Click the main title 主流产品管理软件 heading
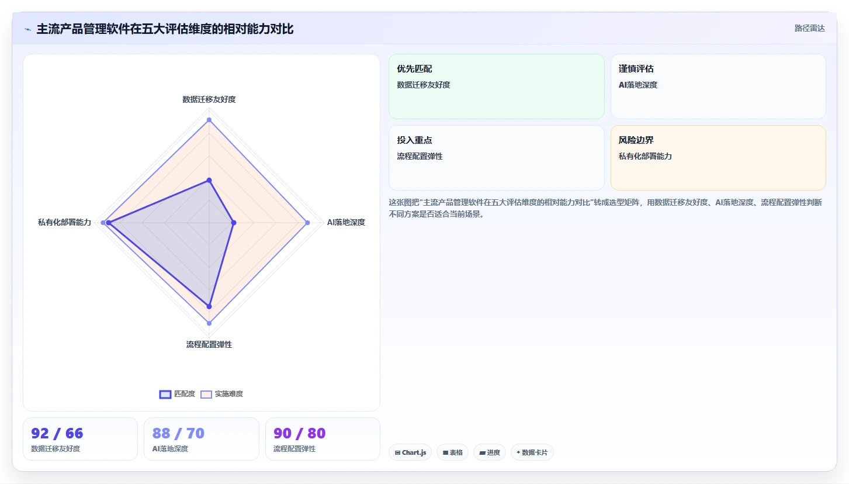The image size is (849, 484). [165, 29]
